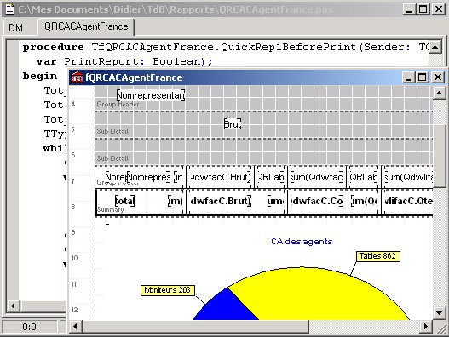
Task: Click the form designer scroll up arrow
Action: [440, 93]
